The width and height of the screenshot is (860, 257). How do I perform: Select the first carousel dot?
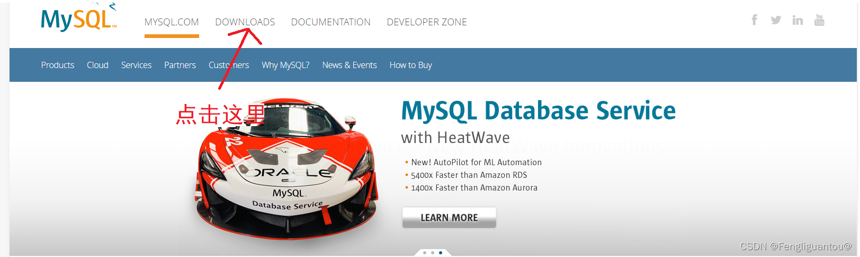[x=425, y=253]
